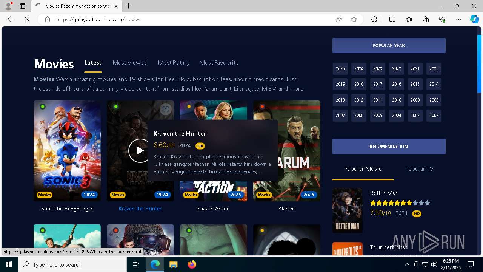Image resolution: width=483 pixels, height=272 pixels.
Task: Open the Windows Start menu
Action: point(9,264)
